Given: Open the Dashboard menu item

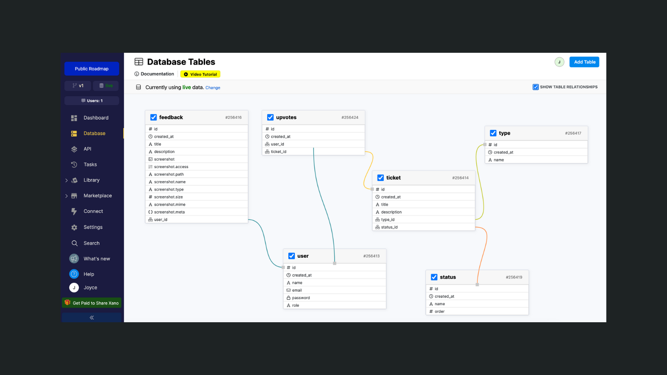Looking at the screenshot, I should click(x=96, y=118).
